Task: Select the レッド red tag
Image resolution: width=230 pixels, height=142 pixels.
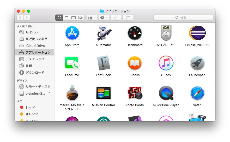Action: tap(34, 107)
